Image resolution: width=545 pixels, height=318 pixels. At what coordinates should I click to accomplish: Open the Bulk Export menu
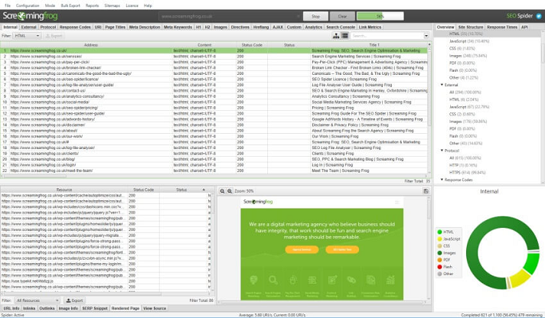pyautogui.click(x=70, y=5)
